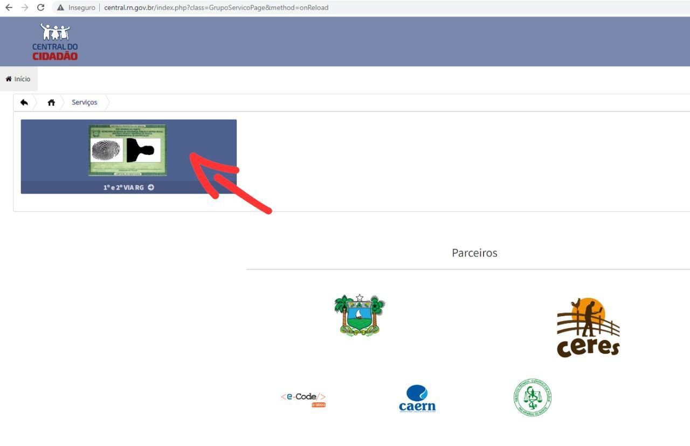The height and width of the screenshot is (446, 690).
Task: Click the arrow circle icon after VIA RG
Action: pyautogui.click(x=151, y=187)
